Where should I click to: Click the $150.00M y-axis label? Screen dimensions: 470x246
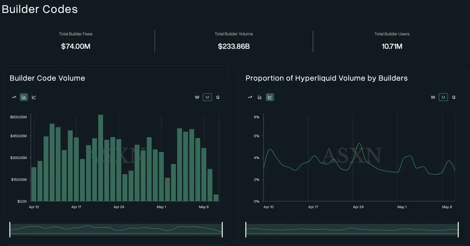[18, 179]
